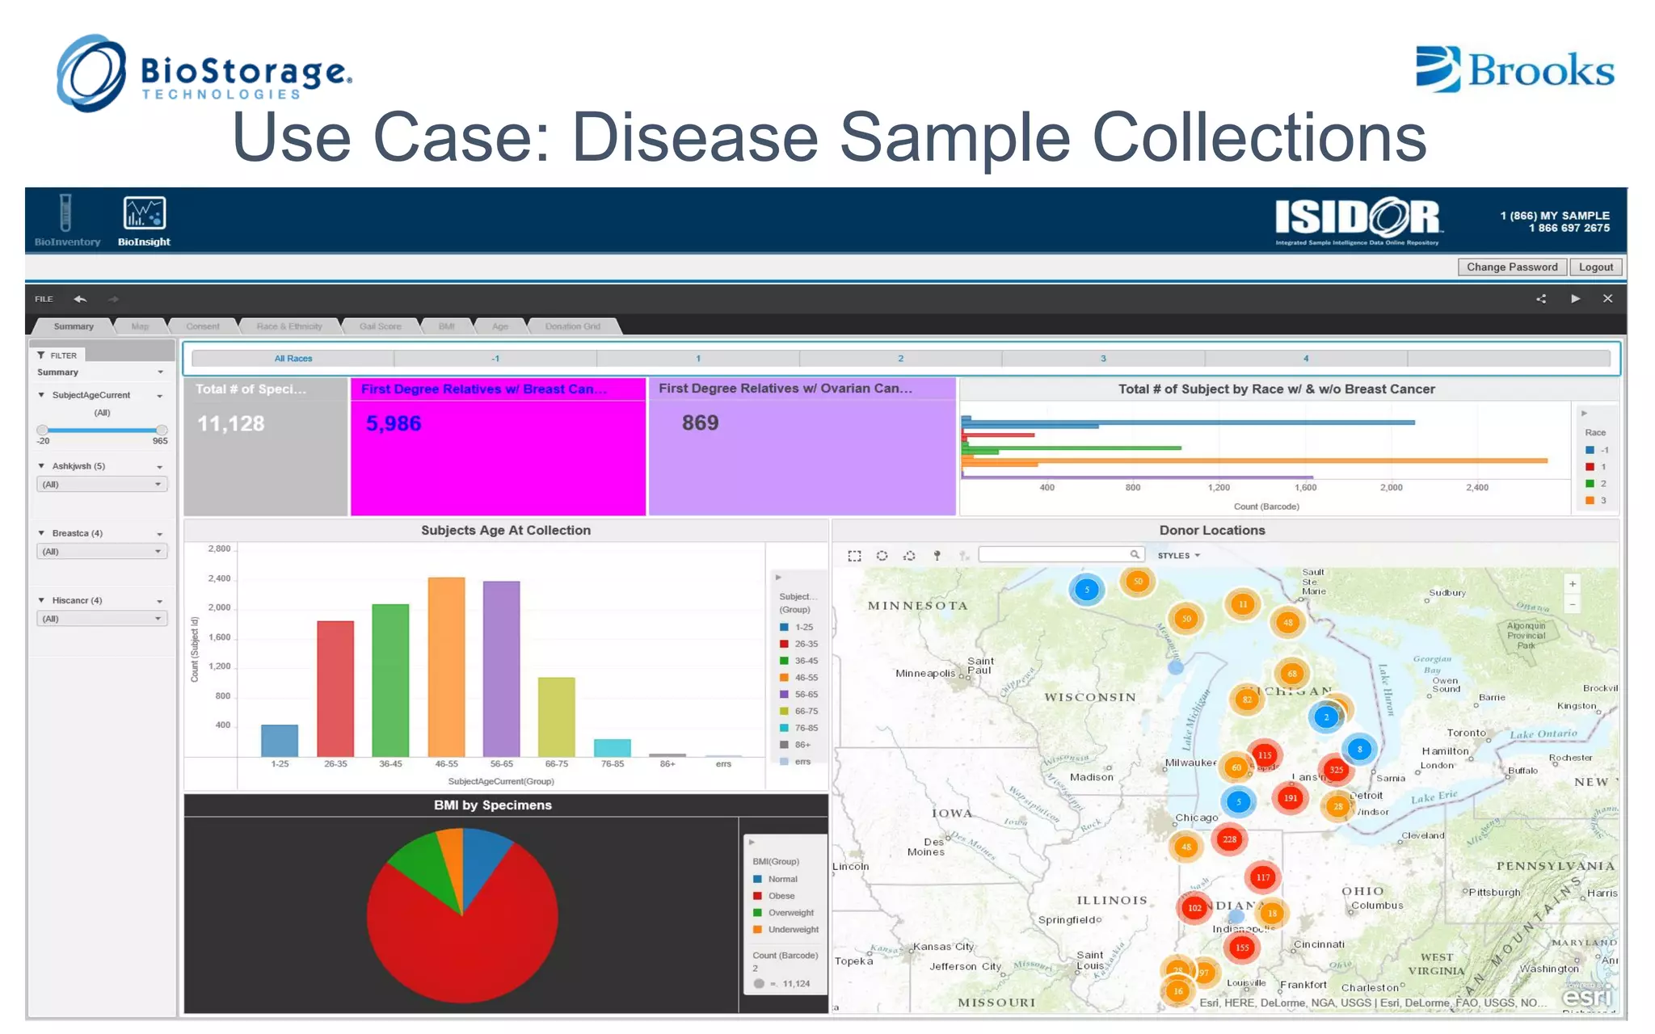Open the Hiscancr (All) combo box
Screen dimensions: 1655x1034
click(102, 619)
